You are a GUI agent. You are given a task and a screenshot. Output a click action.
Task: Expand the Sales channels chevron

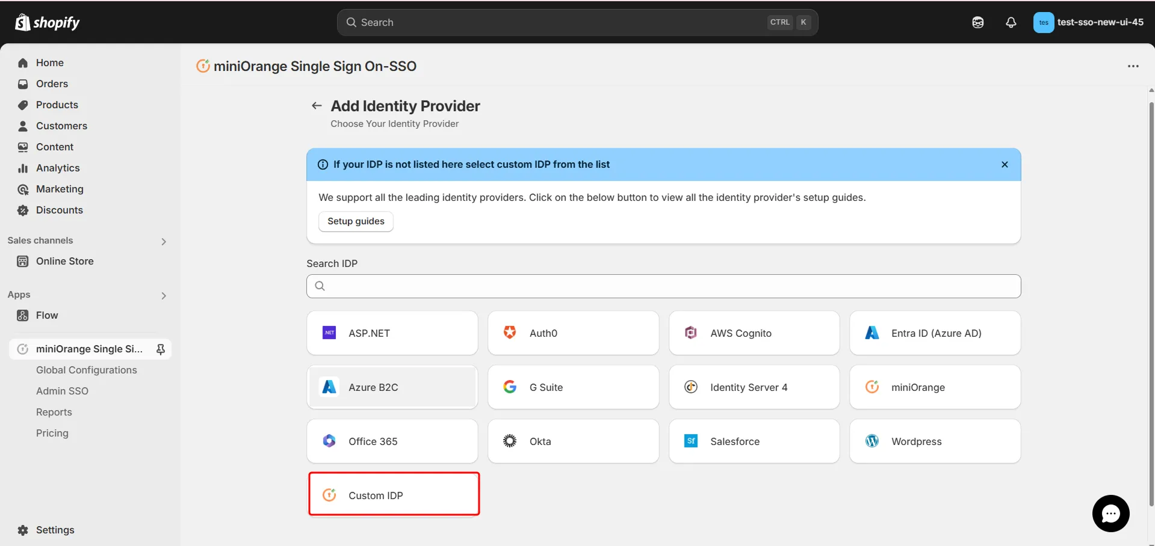click(x=164, y=242)
